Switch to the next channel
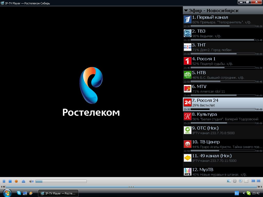This screenshot has width=263, height=197. click(259, 181)
